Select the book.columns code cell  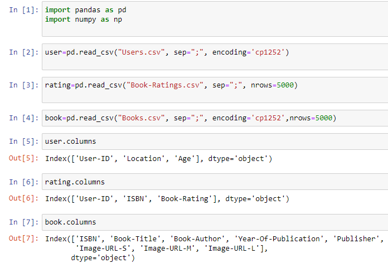[x=215, y=222]
